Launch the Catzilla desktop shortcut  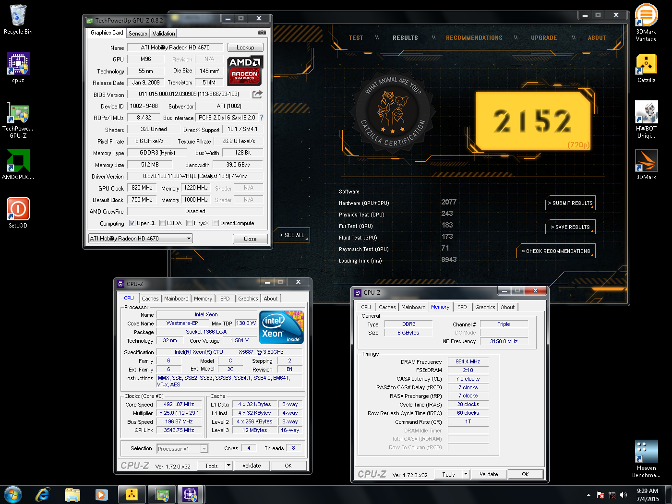coord(646,68)
